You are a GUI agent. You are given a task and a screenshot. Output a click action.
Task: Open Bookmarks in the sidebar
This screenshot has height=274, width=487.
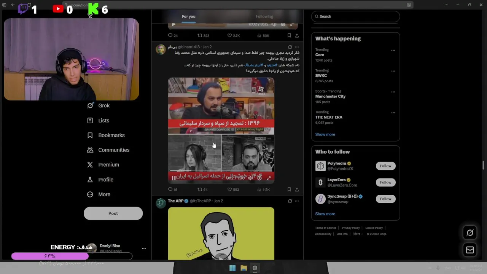(106, 135)
